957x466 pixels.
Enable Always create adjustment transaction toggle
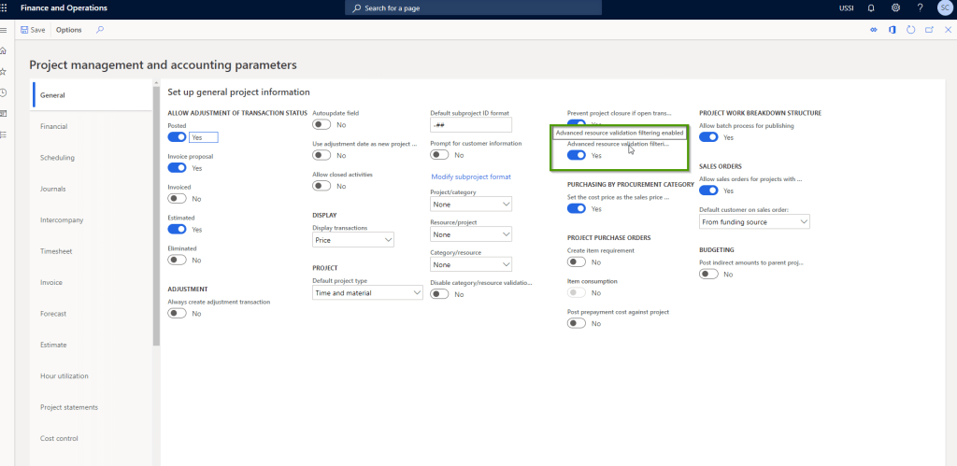point(177,314)
